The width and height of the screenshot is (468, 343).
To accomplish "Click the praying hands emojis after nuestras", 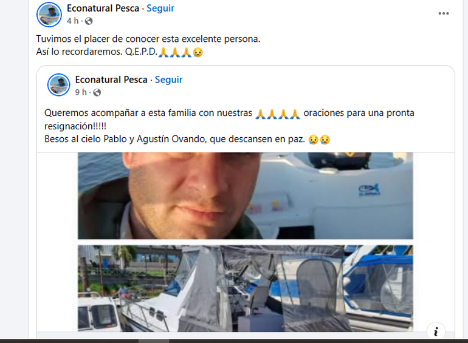I will [x=278, y=114].
